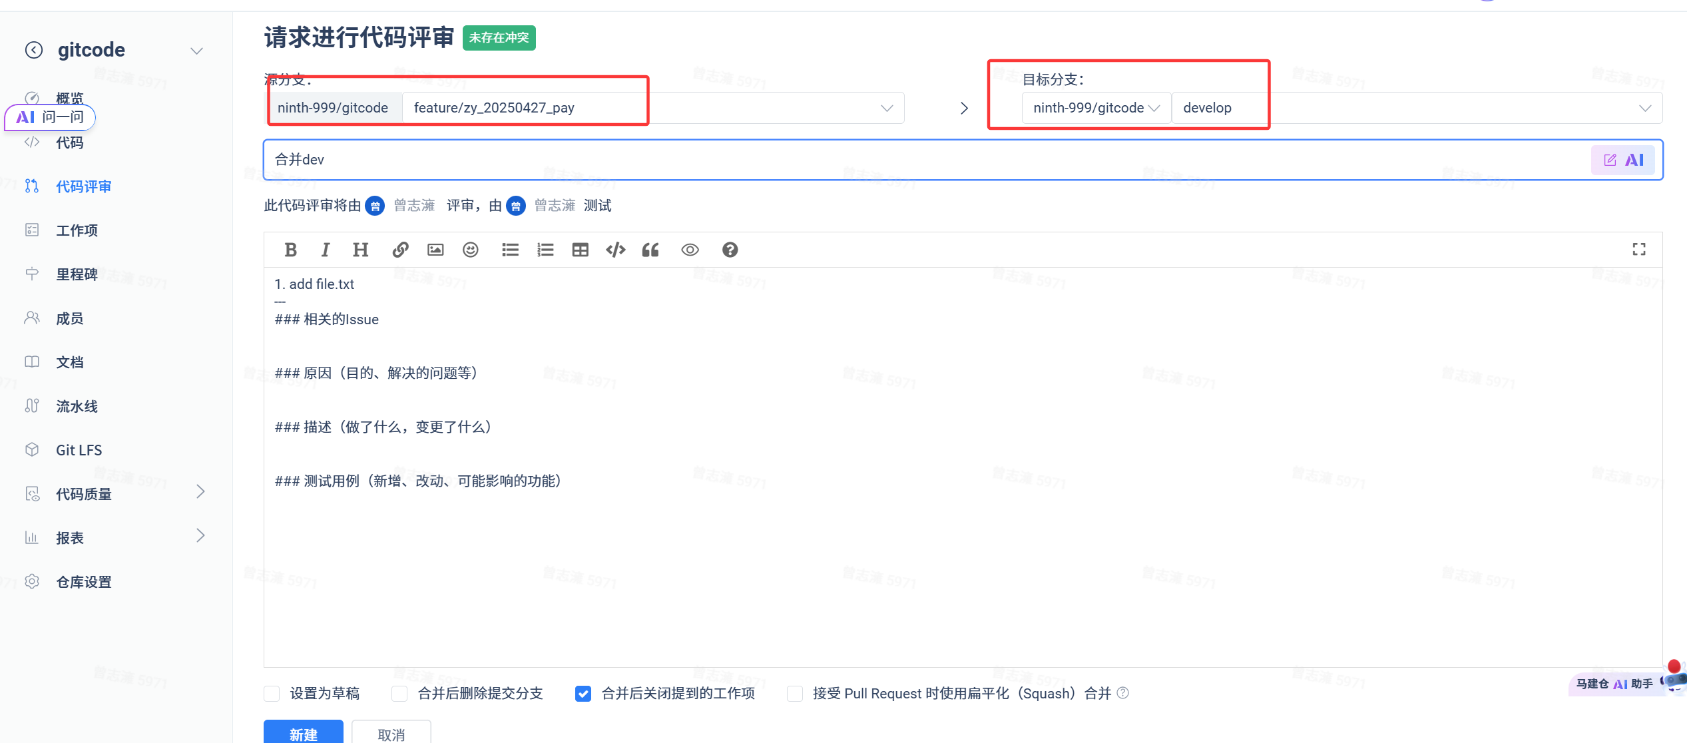Open the emoji picker icon
1687x743 pixels.
click(471, 250)
